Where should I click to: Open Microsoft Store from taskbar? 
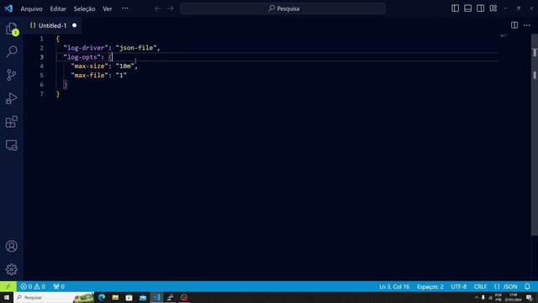click(x=129, y=297)
